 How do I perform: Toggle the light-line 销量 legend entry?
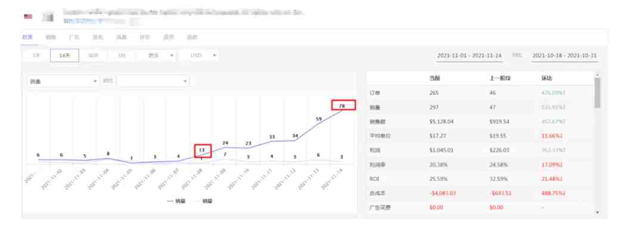coord(203,201)
